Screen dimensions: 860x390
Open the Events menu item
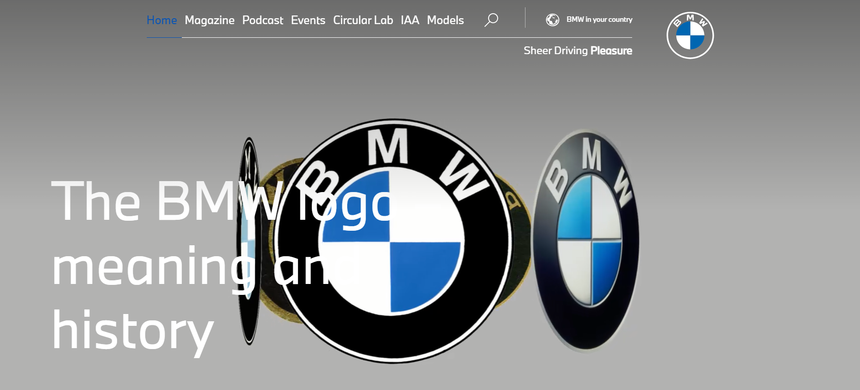tap(308, 20)
